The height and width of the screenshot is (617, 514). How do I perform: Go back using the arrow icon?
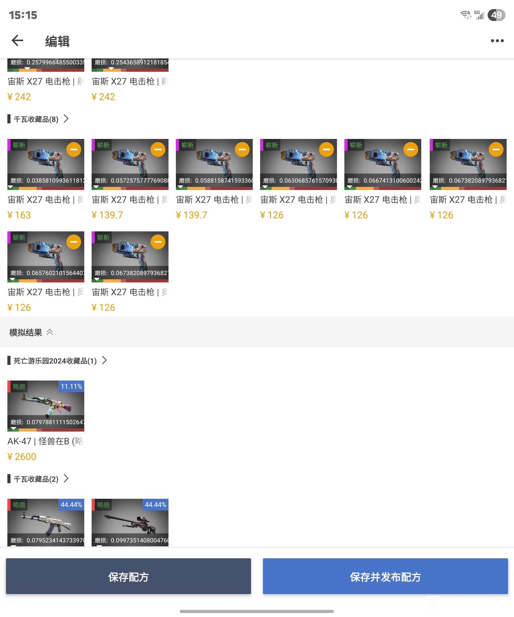(x=17, y=41)
